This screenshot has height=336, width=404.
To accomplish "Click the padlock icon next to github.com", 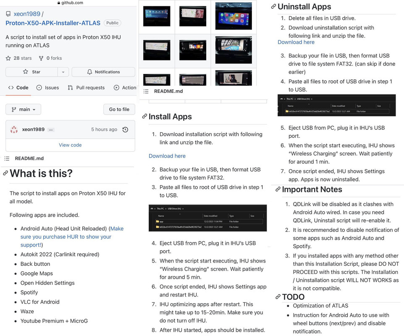I will click(x=59, y=3).
